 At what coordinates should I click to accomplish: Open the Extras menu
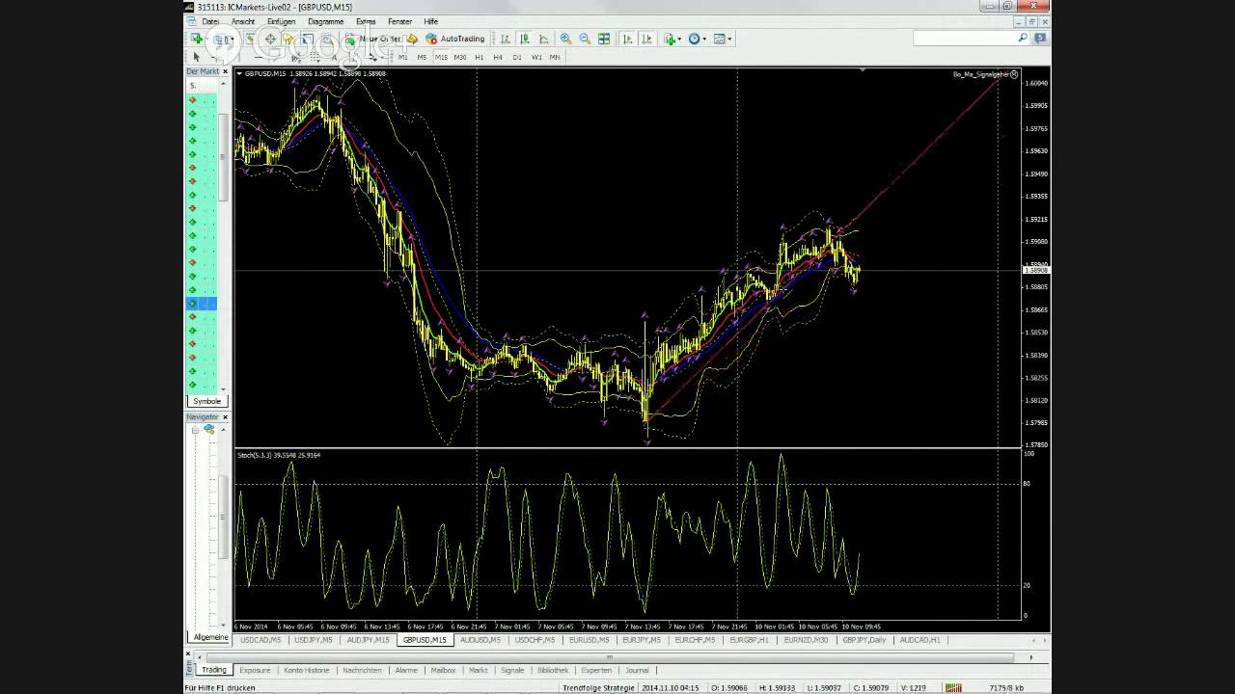click(366, 21)
